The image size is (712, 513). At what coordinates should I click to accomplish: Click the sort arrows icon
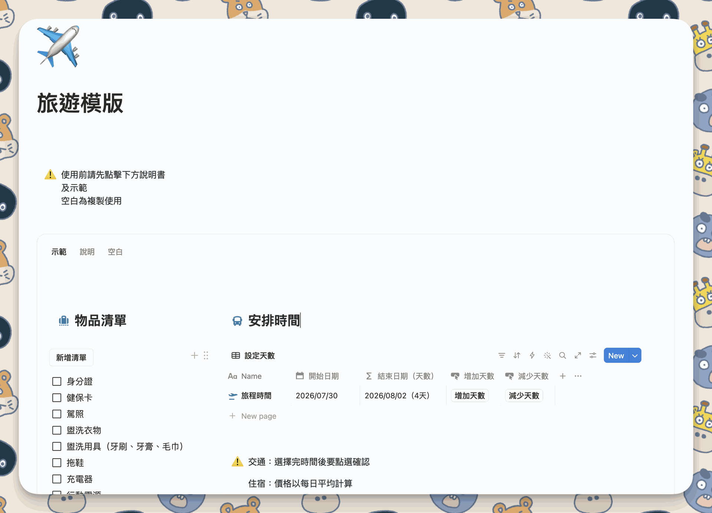point(517,355)
